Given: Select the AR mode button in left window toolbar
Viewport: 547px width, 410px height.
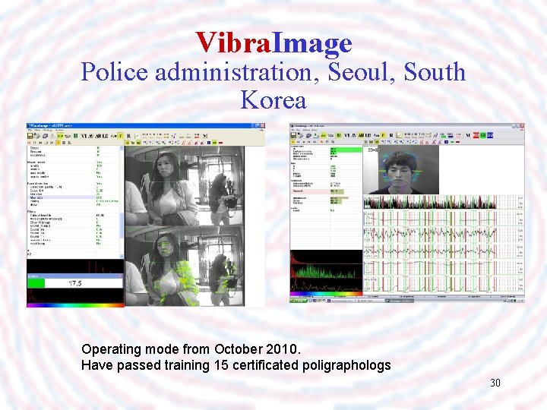Looking at the screenshot, I should coord(98,136).
